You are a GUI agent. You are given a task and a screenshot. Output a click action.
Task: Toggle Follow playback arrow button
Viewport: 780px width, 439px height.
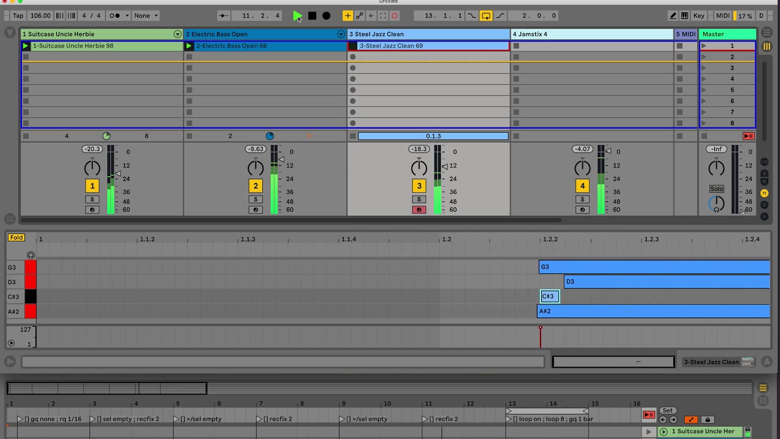[224, 16]
